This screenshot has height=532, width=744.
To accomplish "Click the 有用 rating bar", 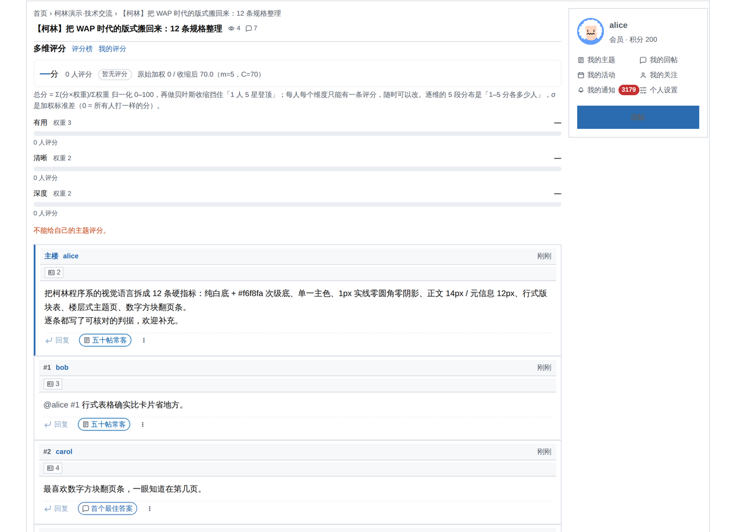I will point(298,134).
